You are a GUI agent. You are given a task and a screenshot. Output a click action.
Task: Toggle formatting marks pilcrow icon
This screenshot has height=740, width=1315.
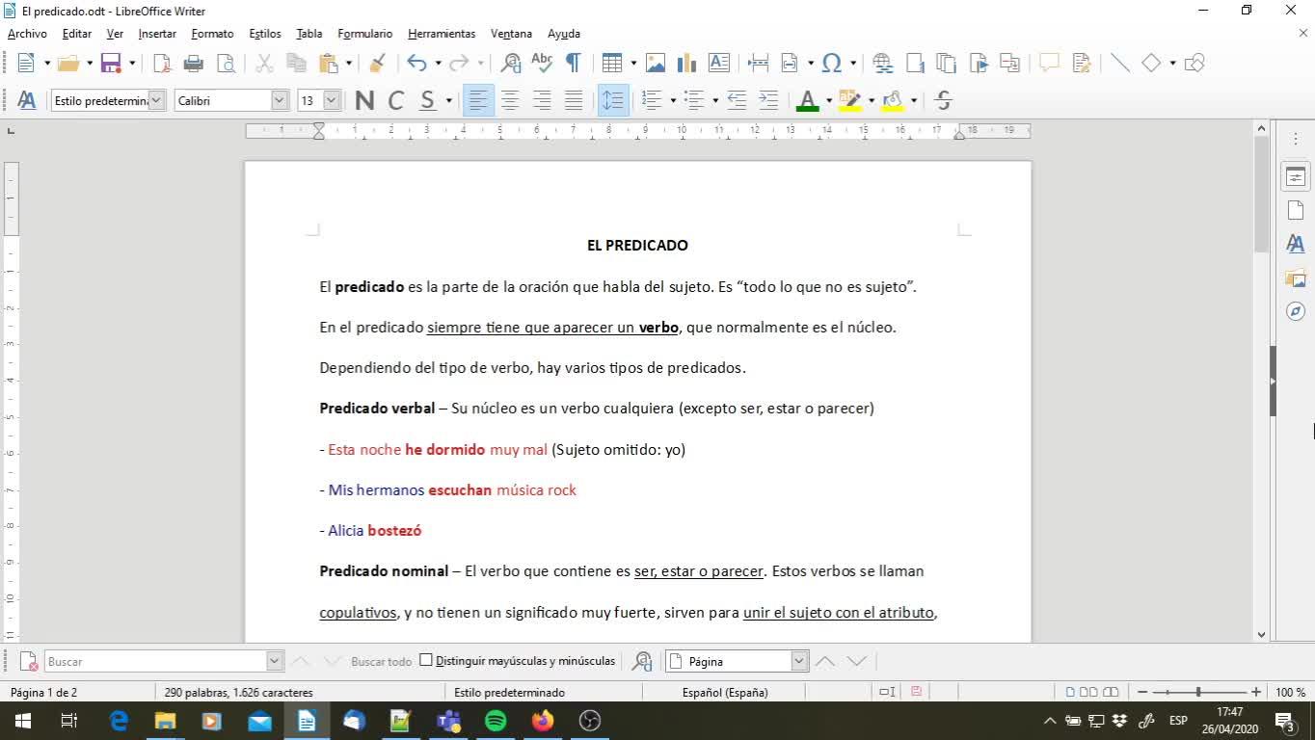pyautogui.click(x=573, y=64)
